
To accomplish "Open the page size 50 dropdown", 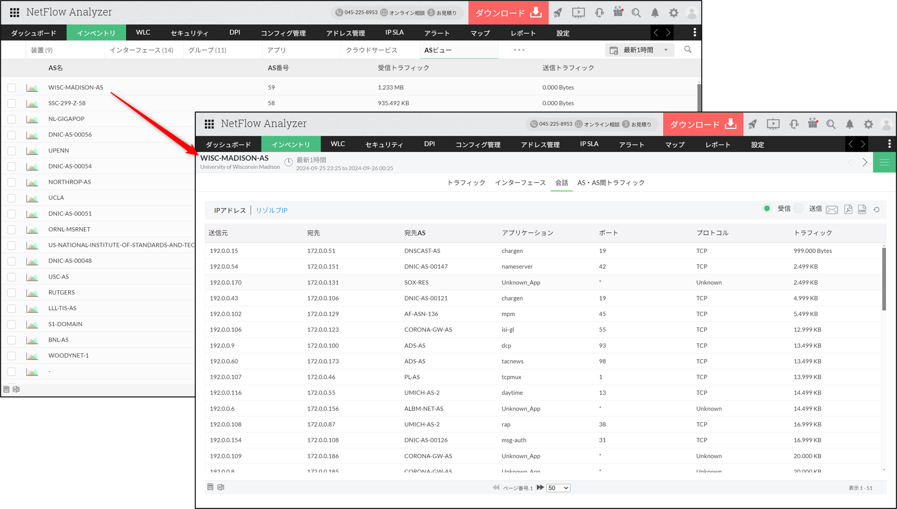I will pos(558,488).
